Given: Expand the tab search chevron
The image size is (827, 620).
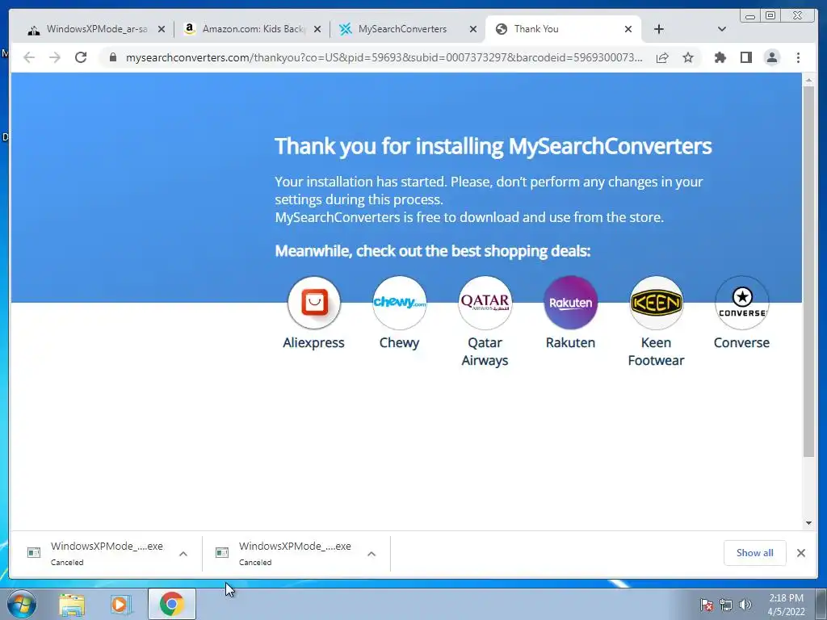Looking at the screenshot, I should 722,29.
